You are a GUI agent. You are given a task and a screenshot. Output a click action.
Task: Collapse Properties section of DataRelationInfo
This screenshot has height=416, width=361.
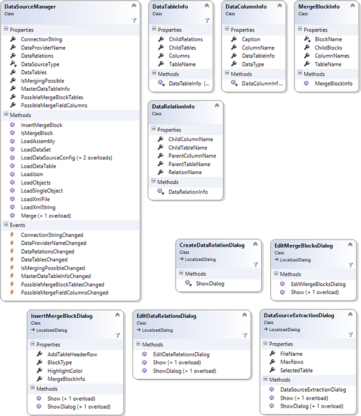click(153, 129)
